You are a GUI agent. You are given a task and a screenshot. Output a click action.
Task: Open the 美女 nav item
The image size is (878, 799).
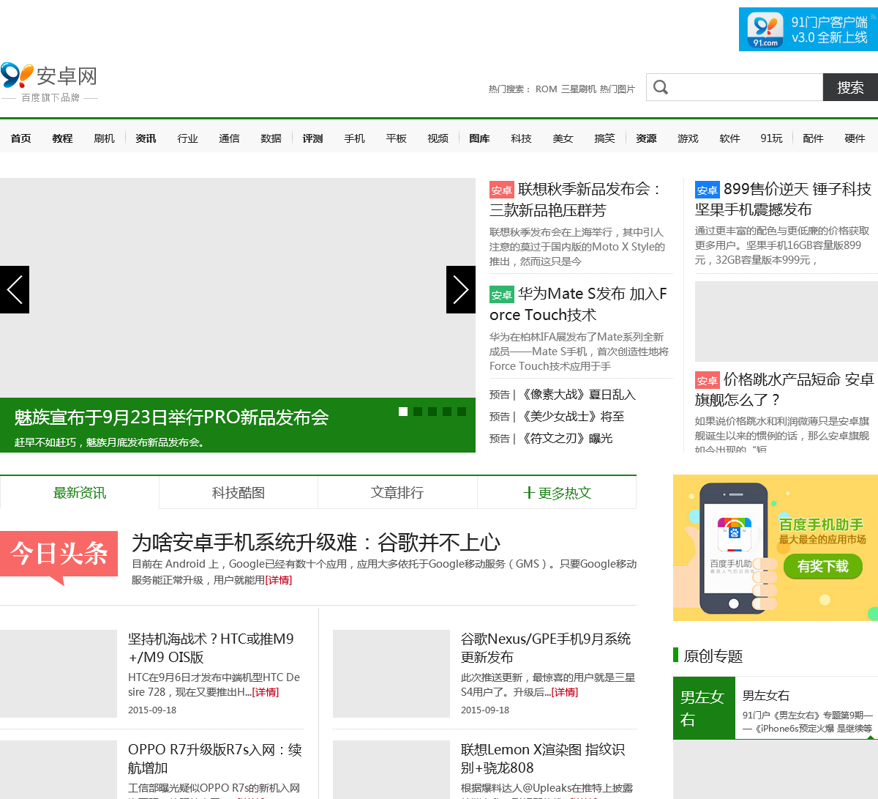(563, 138)
